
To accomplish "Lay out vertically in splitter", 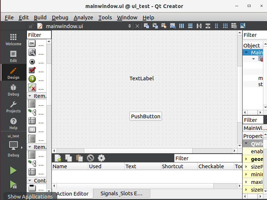I will pyautogui.click(x=208, y=26).
